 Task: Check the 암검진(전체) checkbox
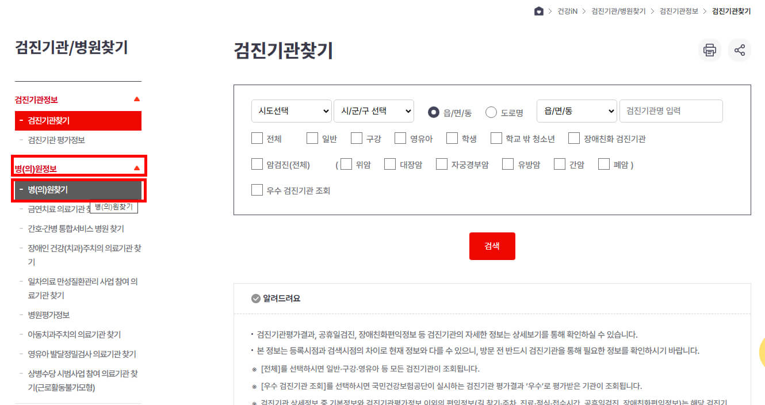(x=257, y=164)
